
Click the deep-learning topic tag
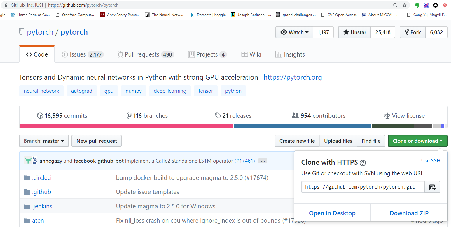170,91
